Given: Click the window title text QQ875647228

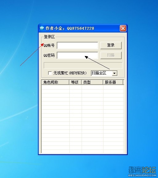Looking at the screenshot, I should click(x=80, y=28).
